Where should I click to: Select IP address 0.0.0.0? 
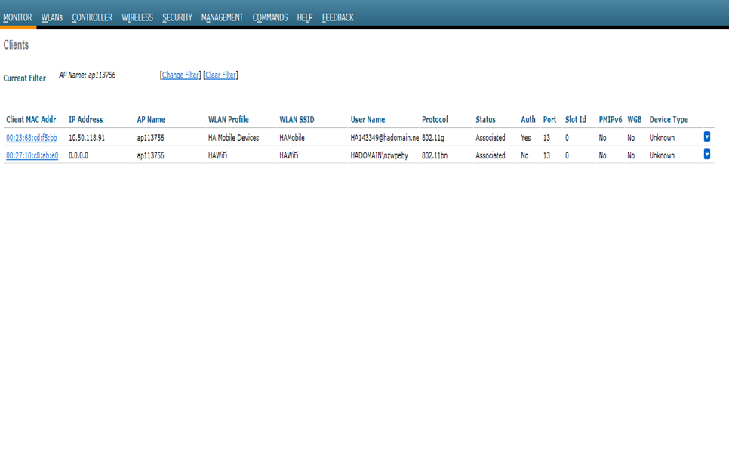pos(78,155)
